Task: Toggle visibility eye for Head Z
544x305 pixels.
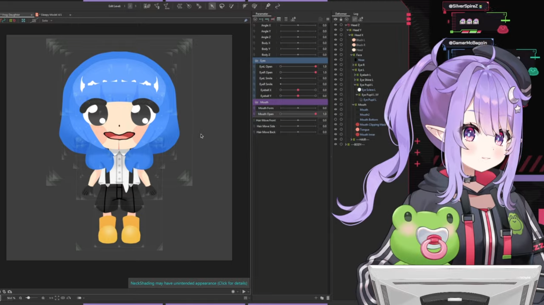Action: pos(336,25)
